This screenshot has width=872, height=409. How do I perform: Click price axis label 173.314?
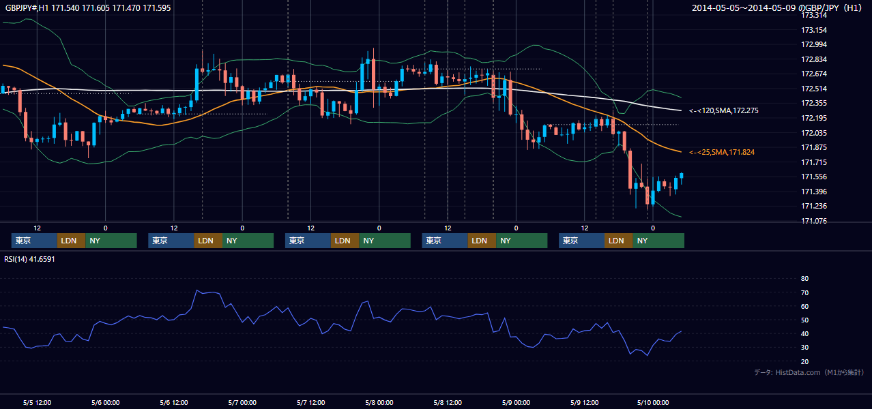813,15
